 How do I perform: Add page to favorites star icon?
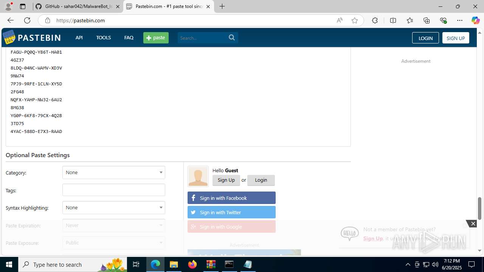coord(355,20)
